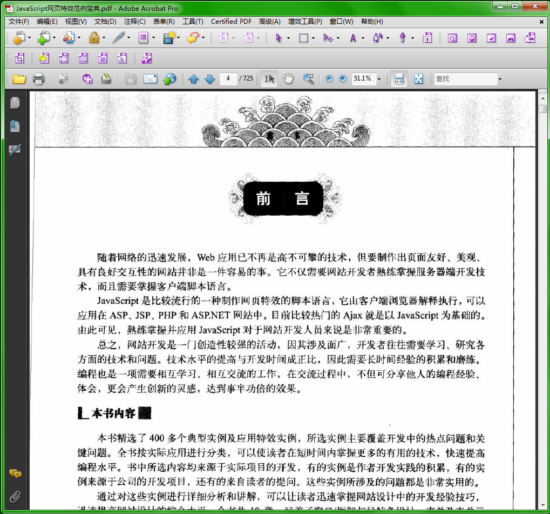Click the grayed floppy disk save icon
The image size is (550, 514).
click(131, 79)
